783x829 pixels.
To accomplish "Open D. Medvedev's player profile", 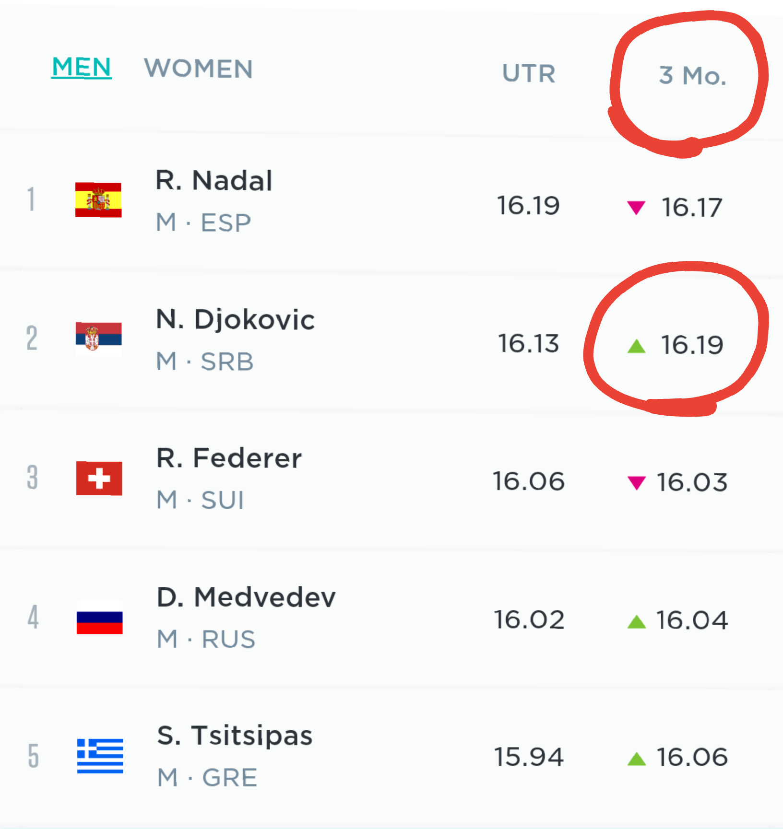I will tap(246, 597).
